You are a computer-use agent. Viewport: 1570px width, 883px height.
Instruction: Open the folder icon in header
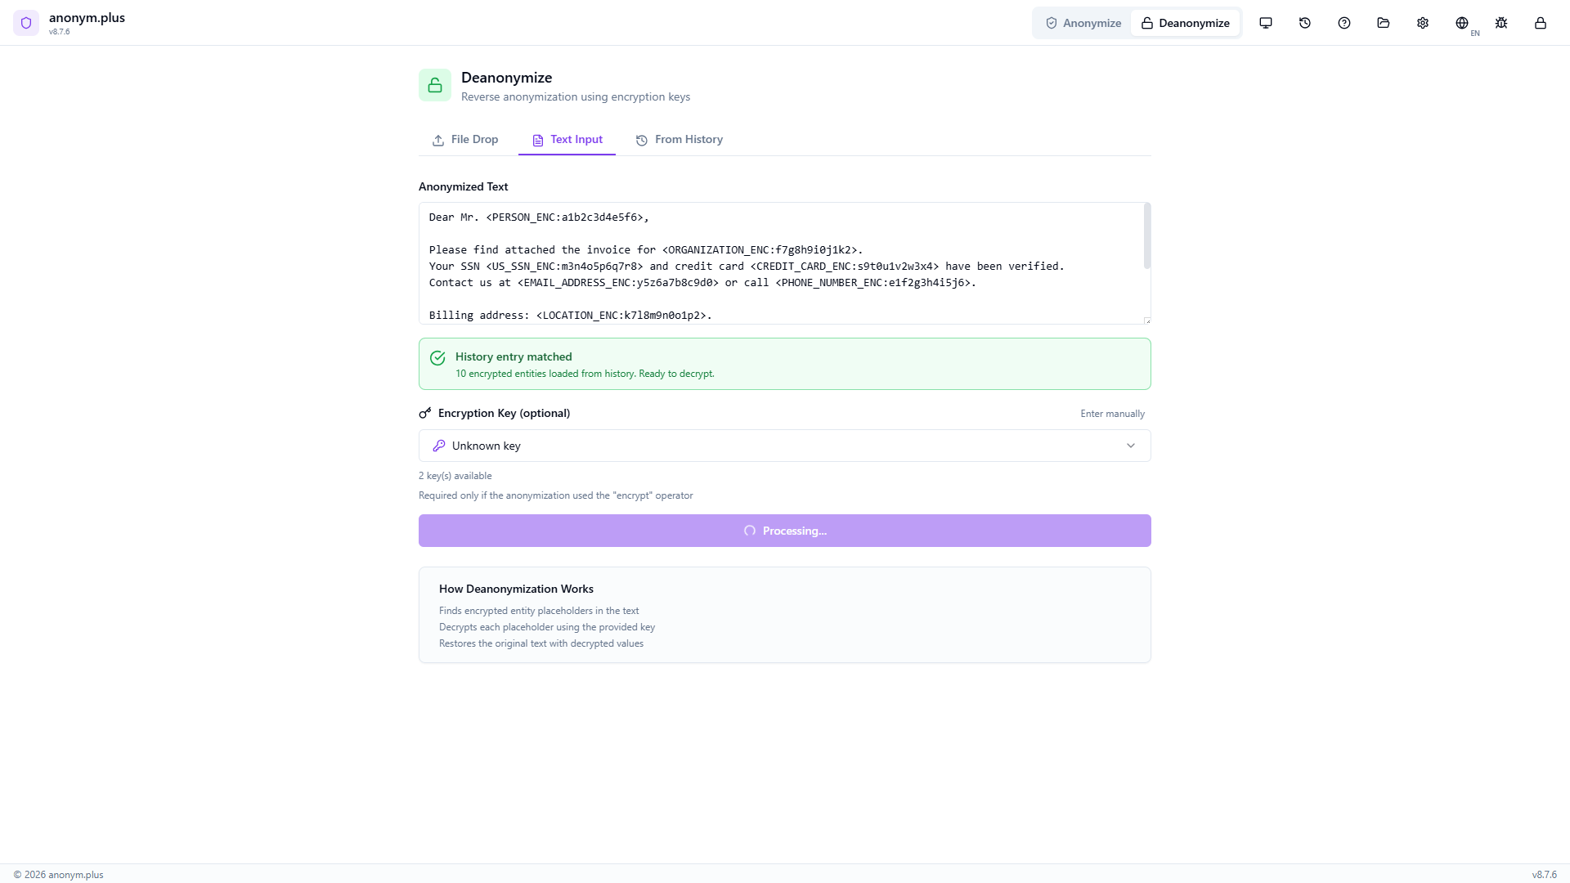tap(1384, 23)
